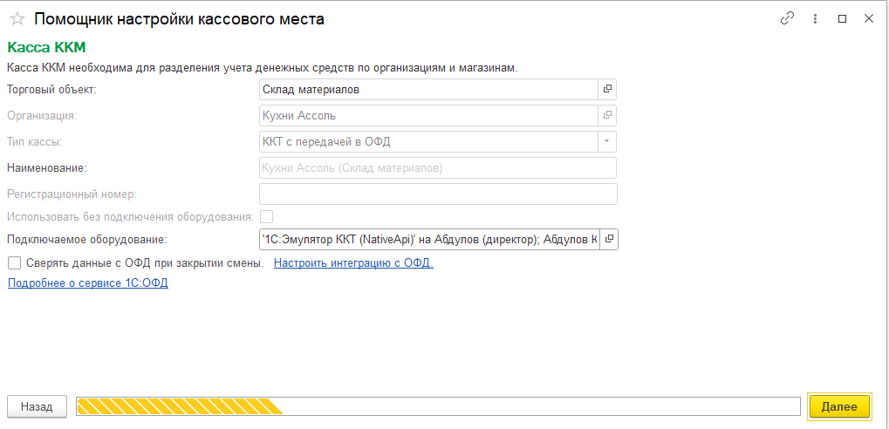Open the Подключаемое оборудование selection icon
Screen dimensions: 889x429
point(609,239)
